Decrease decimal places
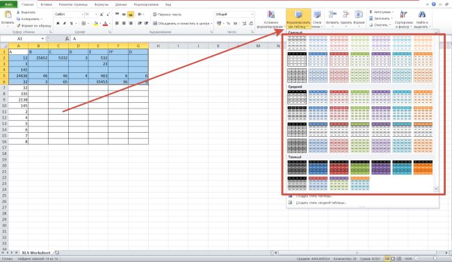The height and width of the screenshot is (262, 452). [251, 24]
